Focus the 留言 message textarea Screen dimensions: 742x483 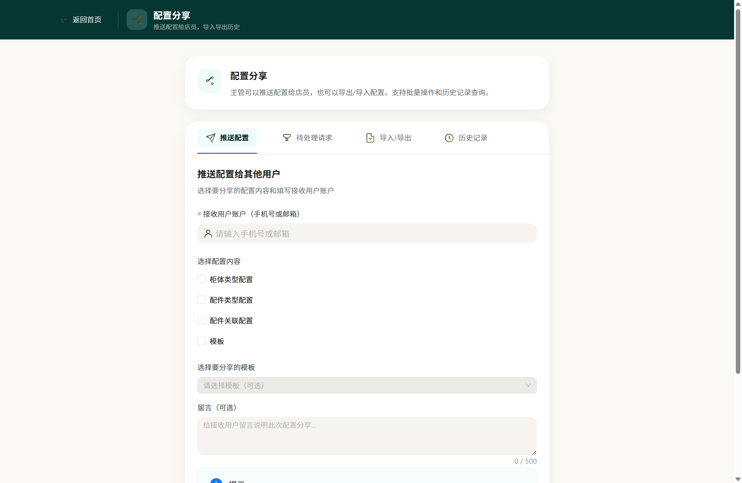pyautogui.click(x=367, y=436)
